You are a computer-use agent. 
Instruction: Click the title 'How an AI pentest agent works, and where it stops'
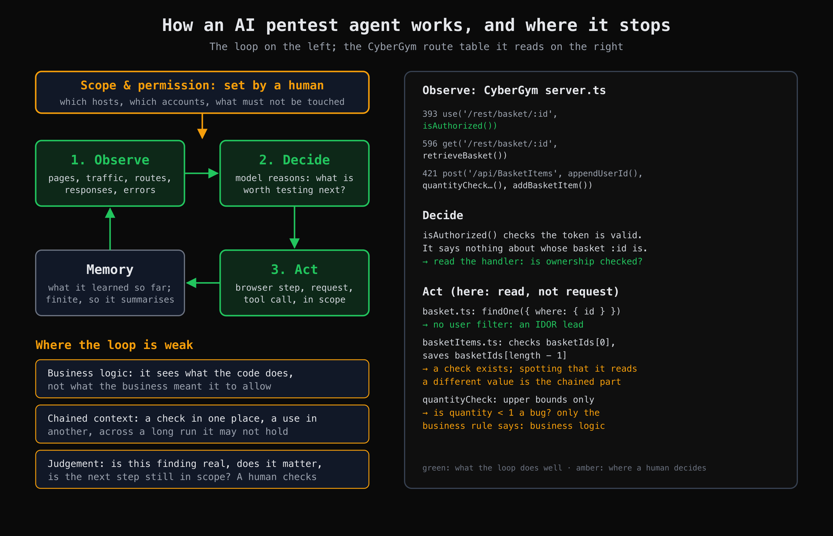point(416,25)
